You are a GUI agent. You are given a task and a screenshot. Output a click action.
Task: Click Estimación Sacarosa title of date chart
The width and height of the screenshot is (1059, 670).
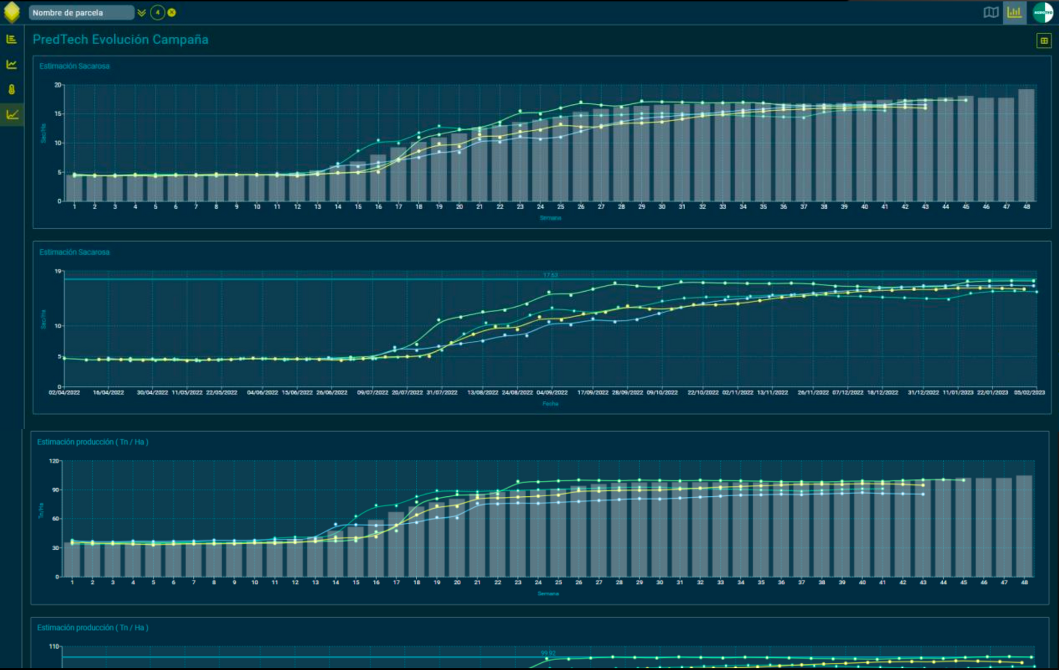tap(74, 252)
